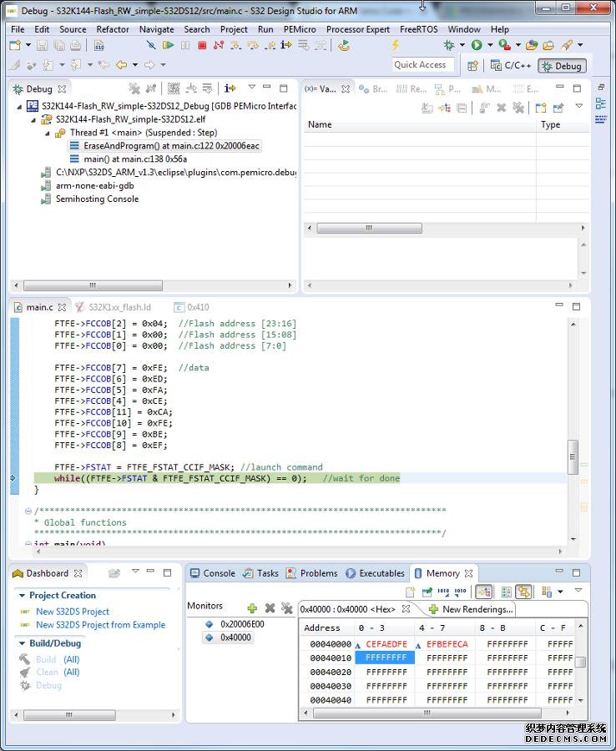Click the Export memory icon in Memory view

click(460, 592)
